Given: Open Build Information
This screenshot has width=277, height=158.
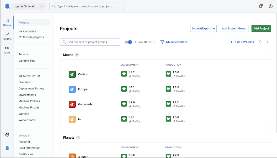Looking at the screenshot, I should coord(29,148).
